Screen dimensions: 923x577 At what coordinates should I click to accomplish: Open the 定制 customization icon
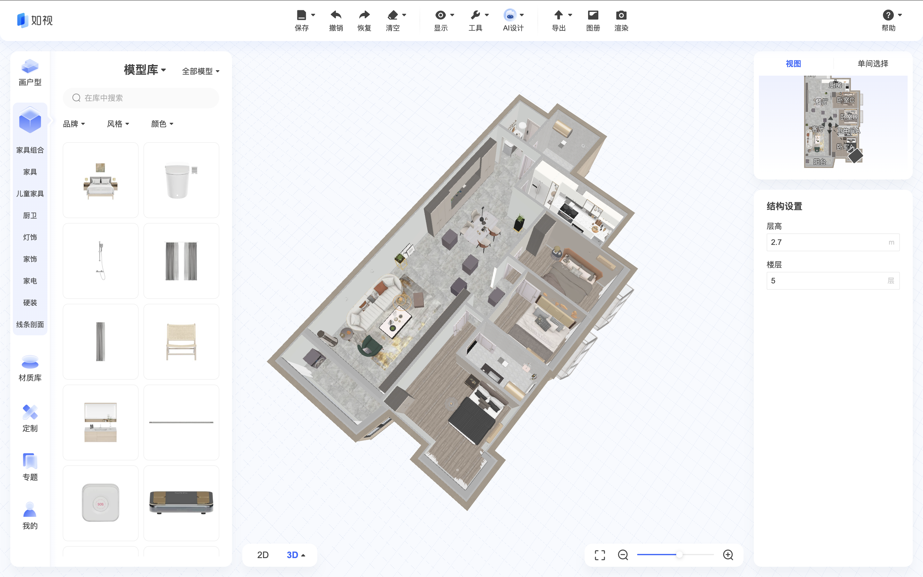click(x=30, y=412)
